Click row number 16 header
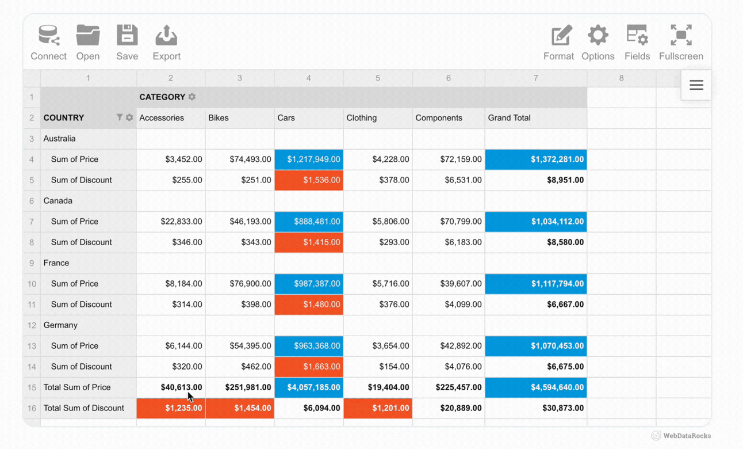Image resolution: width=743 pixels, height=449 pixels. click(32, 408)
